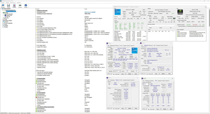Viewport: 210px width, 114px height.
Task: Open the Socket #1 selection dropdown in CPU-Z
Action: (x=117, y=71)
